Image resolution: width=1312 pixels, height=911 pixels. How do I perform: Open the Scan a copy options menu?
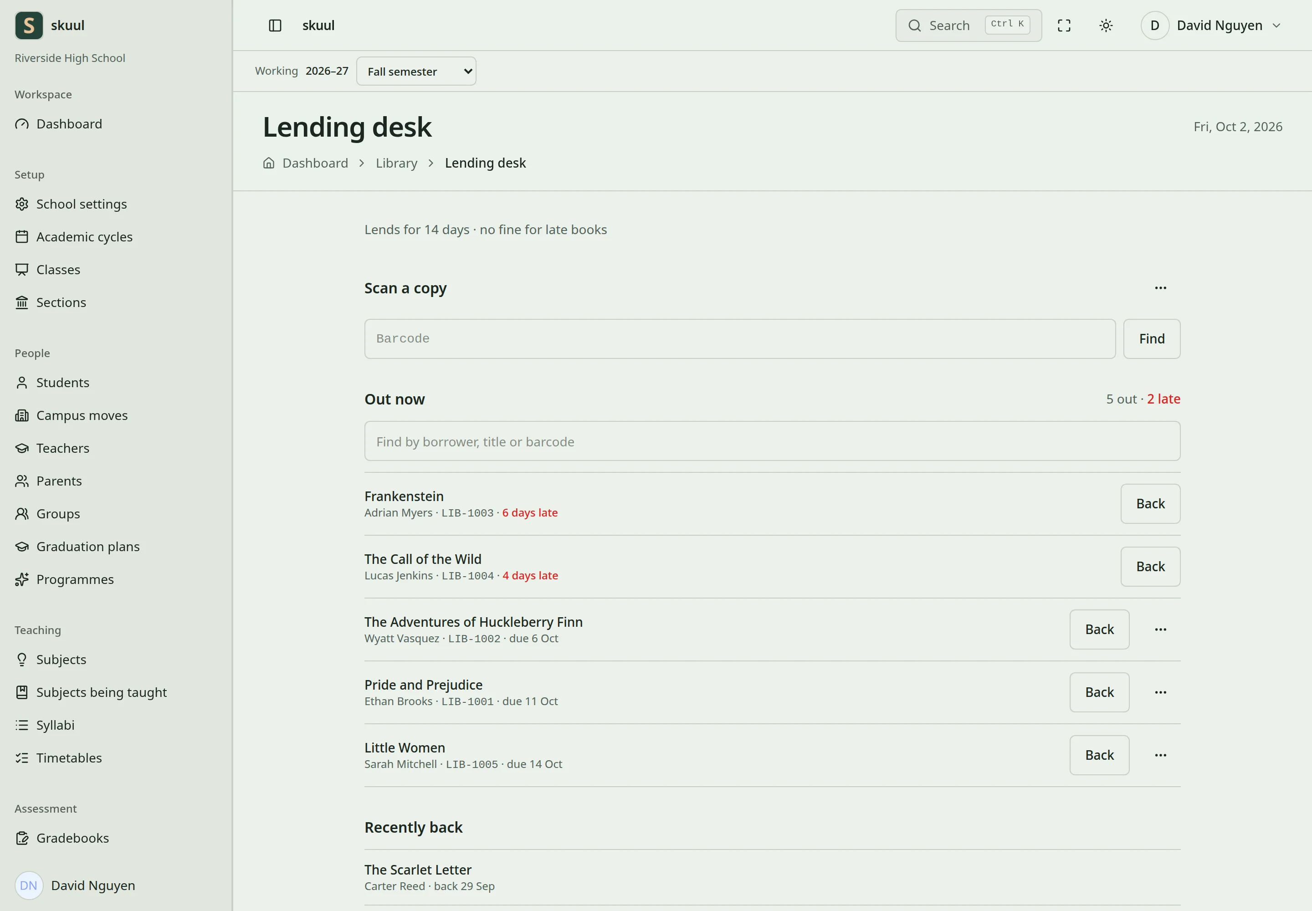coord(1161,288)
